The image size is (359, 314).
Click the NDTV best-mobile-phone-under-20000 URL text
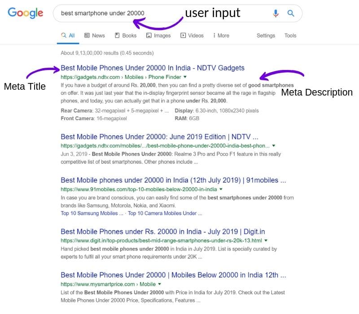[x=165, y=146]
